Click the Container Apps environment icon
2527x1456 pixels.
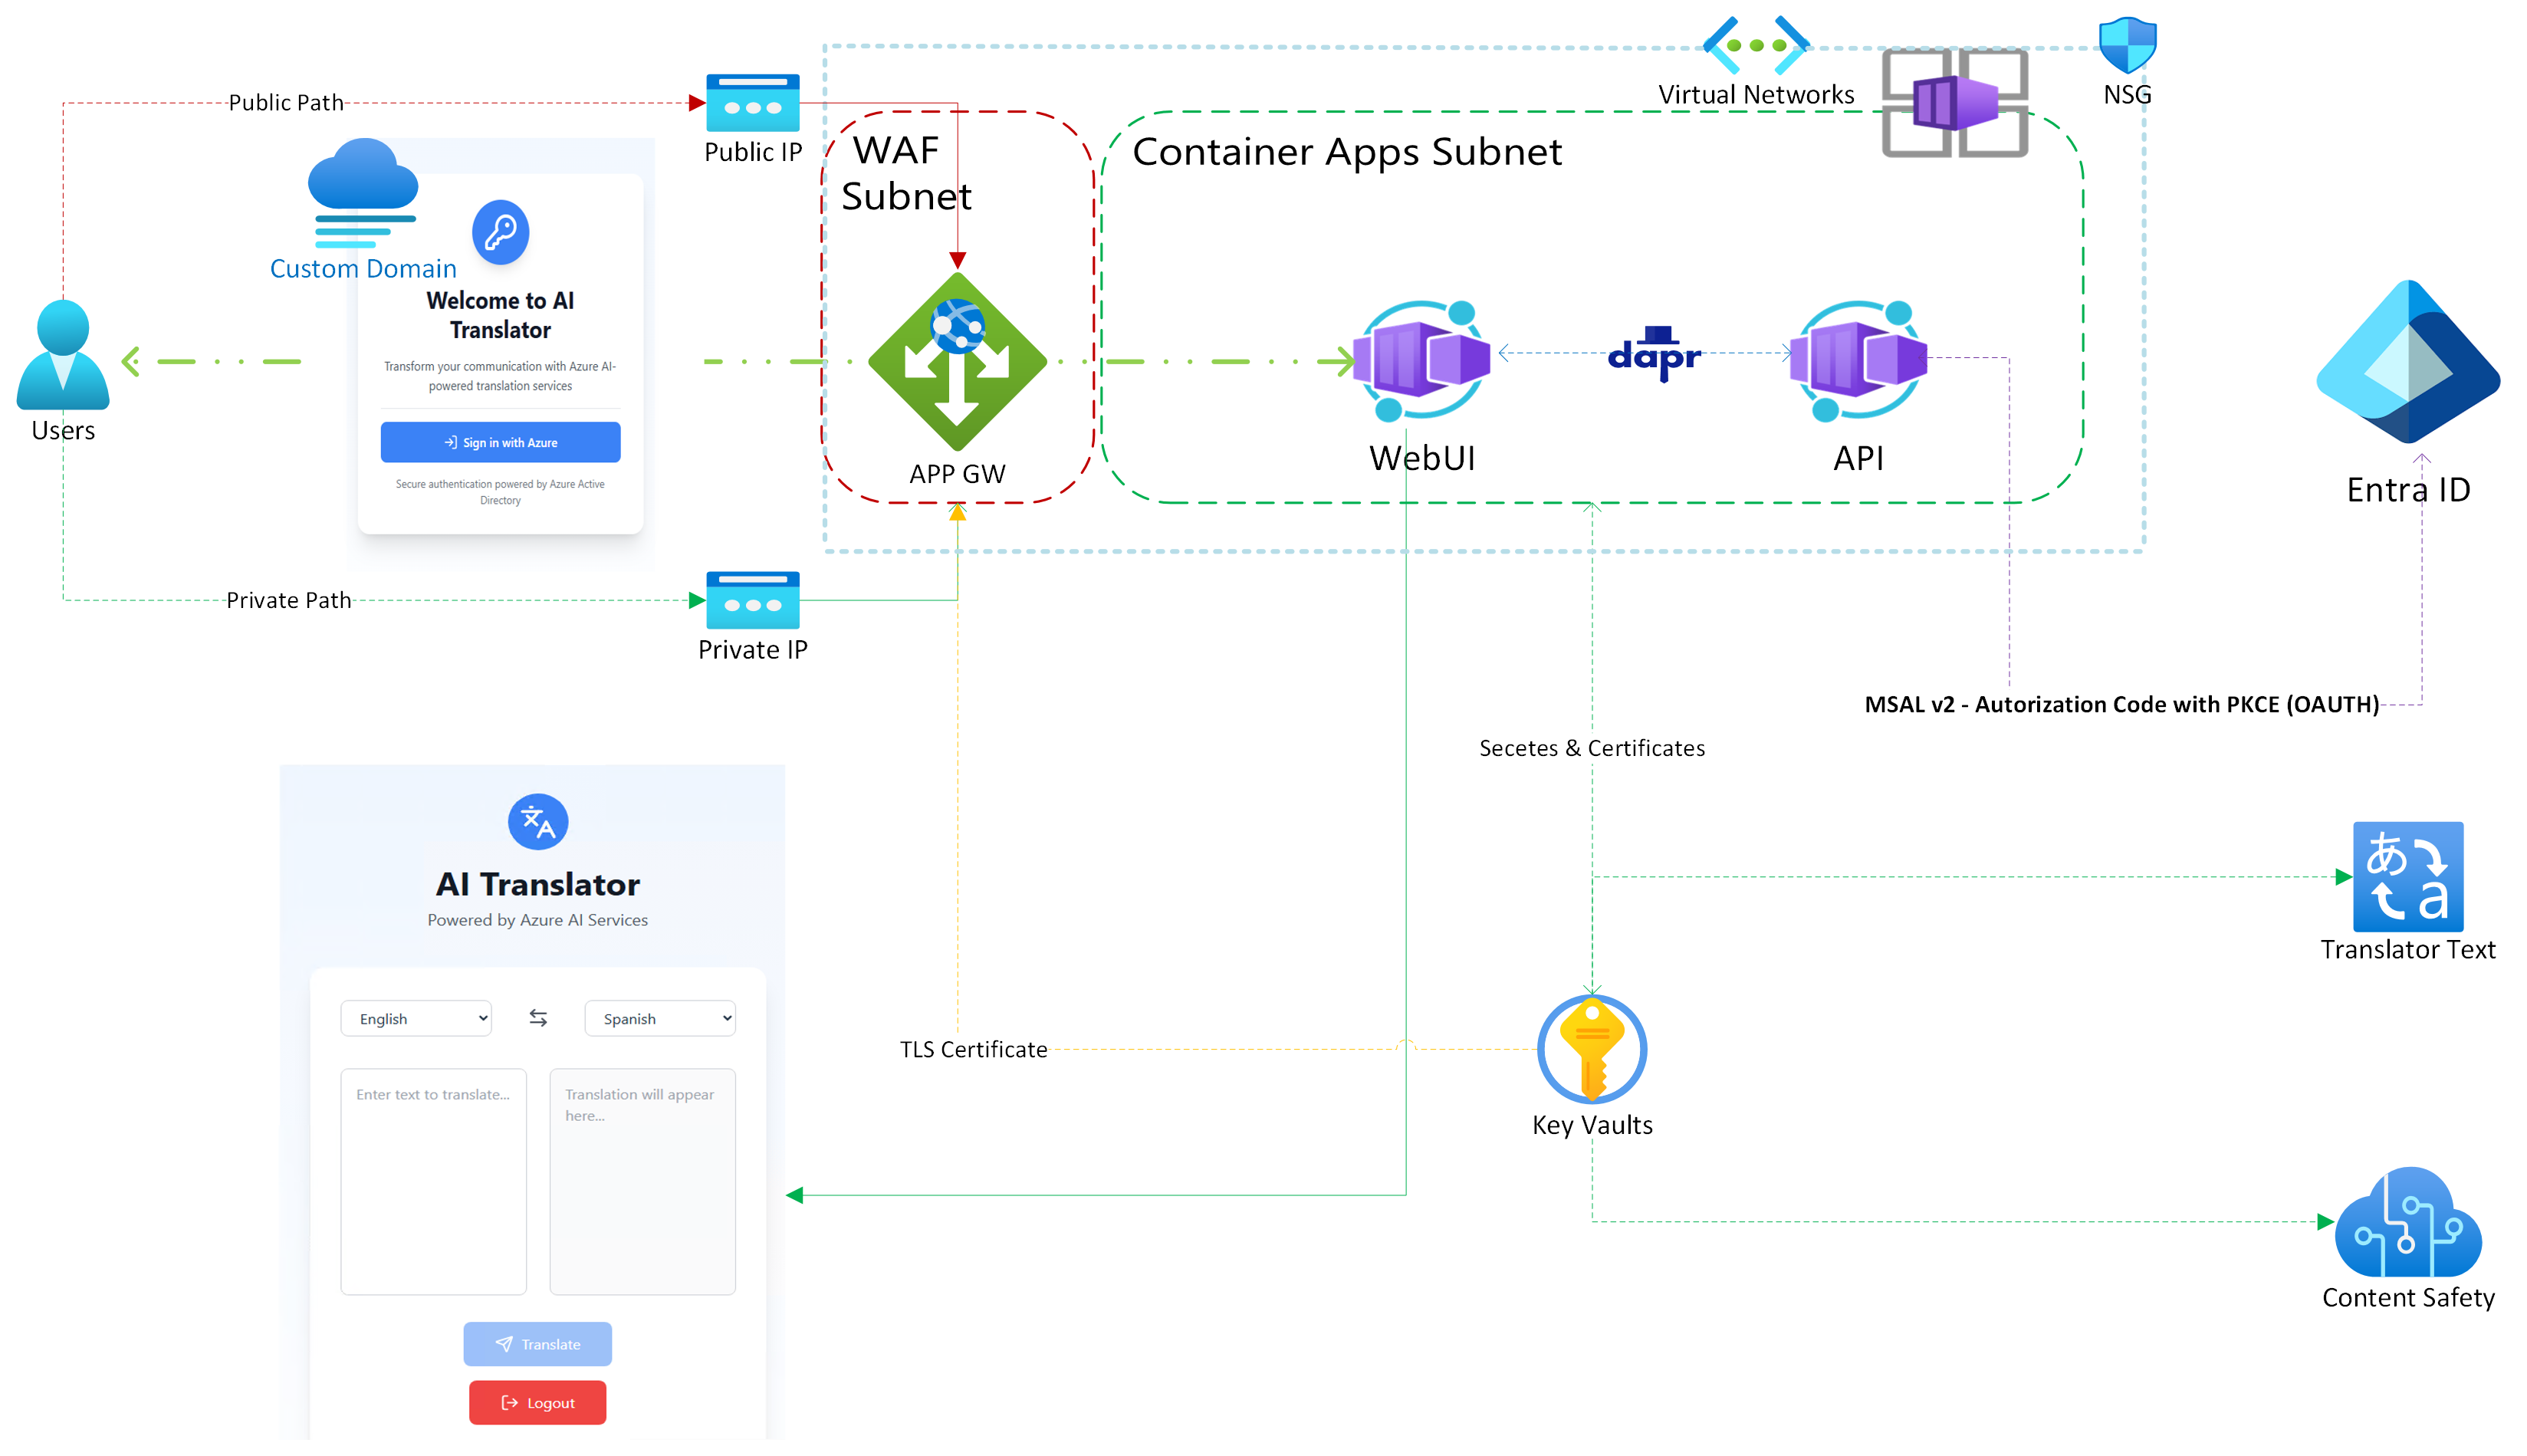[x=1955, y=103]
